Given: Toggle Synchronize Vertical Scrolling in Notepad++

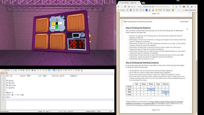Looking at the screenshot, I should click(43, 70).
